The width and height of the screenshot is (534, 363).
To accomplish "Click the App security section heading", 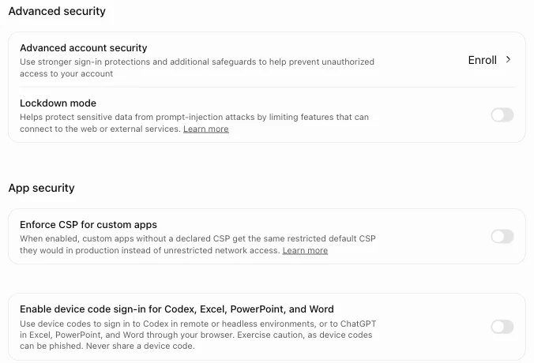I will tap(41, 188).
